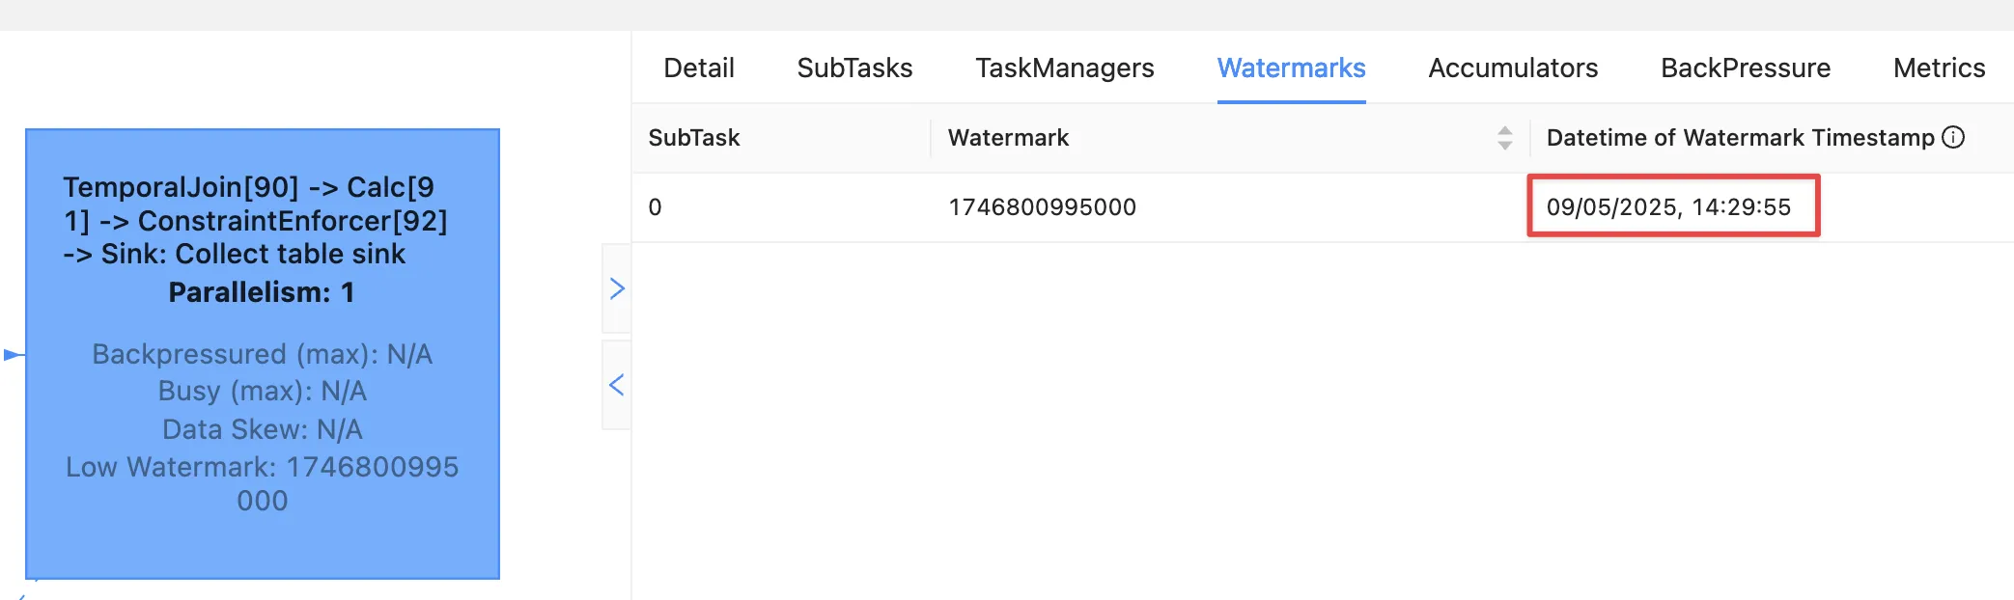Viewport: 2014px width, 600px height.
Task: Sort by the Watermark column header
Action: coord(1008,138)
